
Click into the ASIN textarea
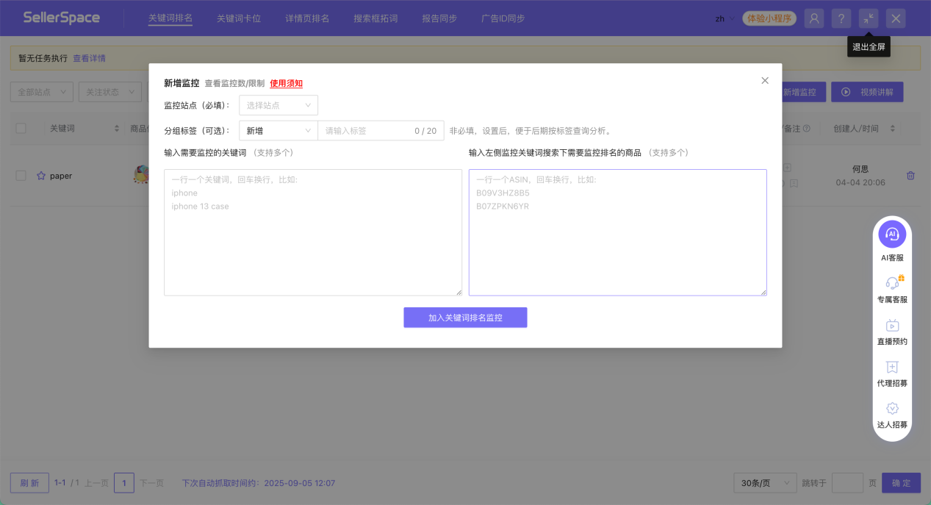click(x=617, y=232)
